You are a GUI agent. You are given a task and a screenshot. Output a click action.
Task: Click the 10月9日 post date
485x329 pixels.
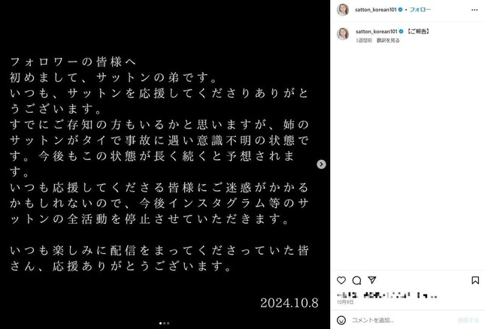(x=345, y=302)
